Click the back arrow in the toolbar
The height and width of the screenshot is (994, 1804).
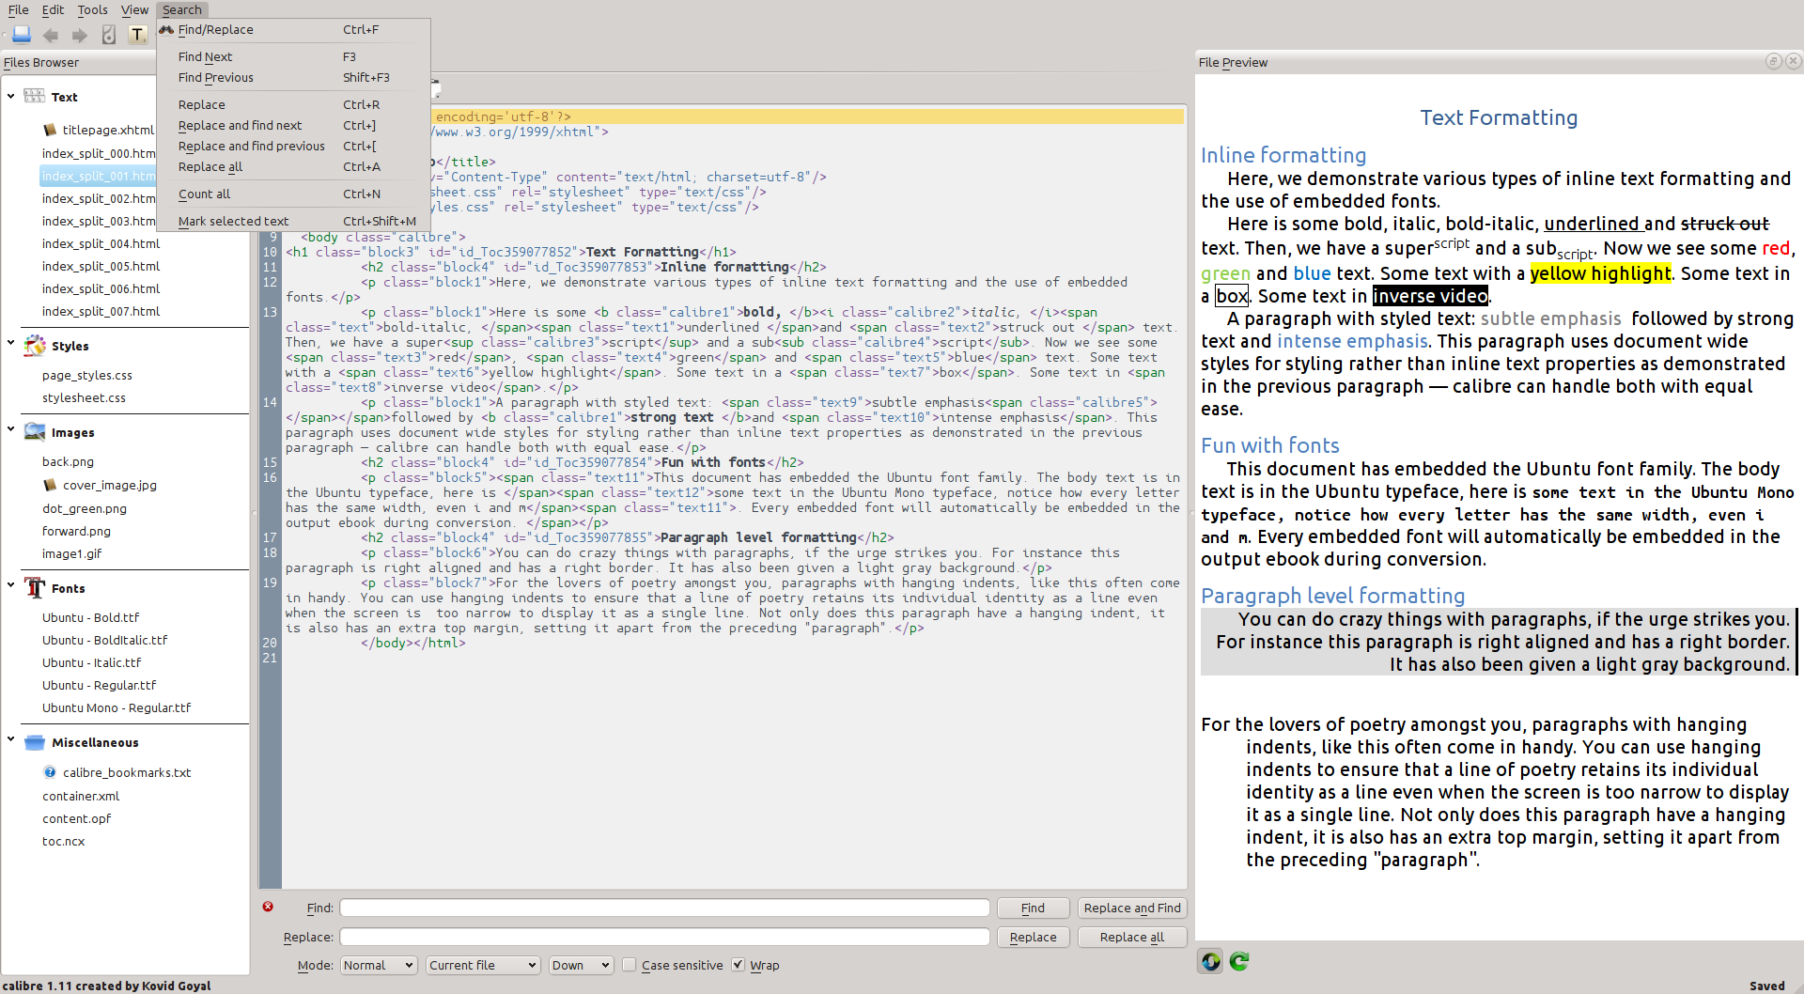click(51, 36)
